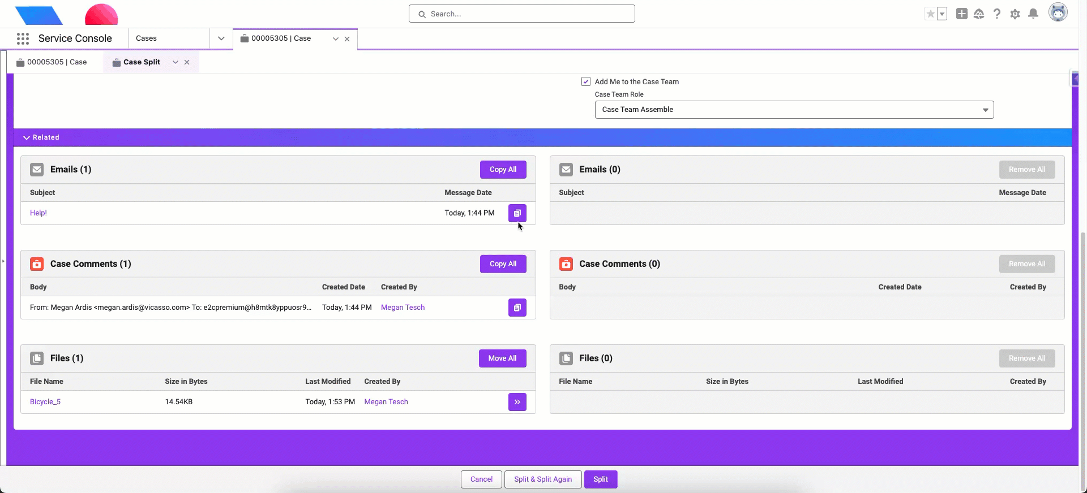Open the user profile avatar

pos(1058,12)
